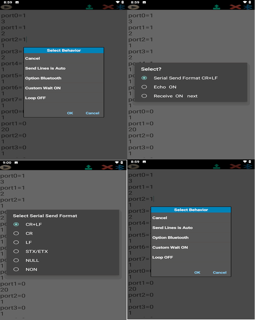Screen dimensions: 255x320
Task: Tap the red X icon on the 9:00 screen
Action: click(107, 167)
